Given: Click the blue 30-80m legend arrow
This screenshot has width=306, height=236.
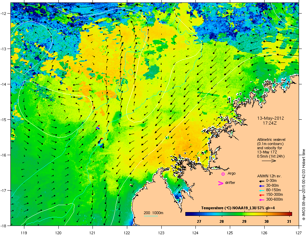Looking at the screenshot, I should pos(262,186).
